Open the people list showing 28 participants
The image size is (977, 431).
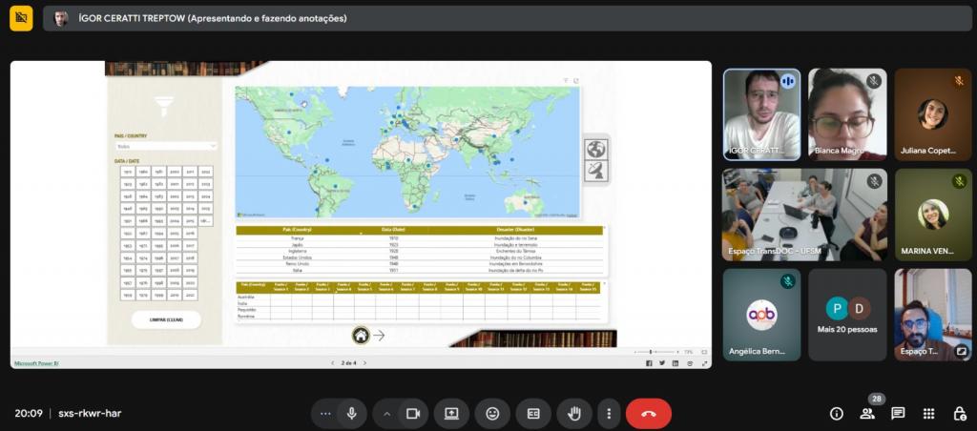(x=867, y=413)
